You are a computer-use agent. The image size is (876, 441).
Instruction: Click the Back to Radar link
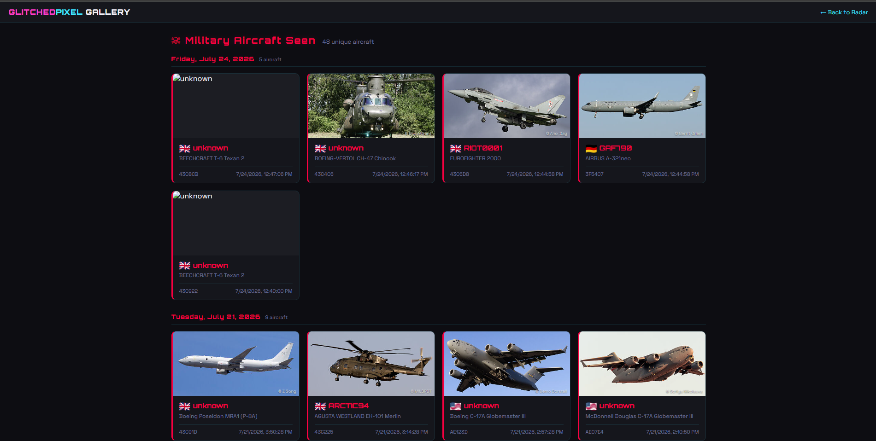844,12
